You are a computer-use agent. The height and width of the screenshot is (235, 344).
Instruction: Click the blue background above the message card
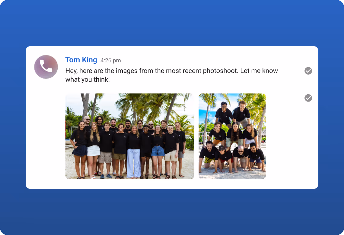(172, 23)
